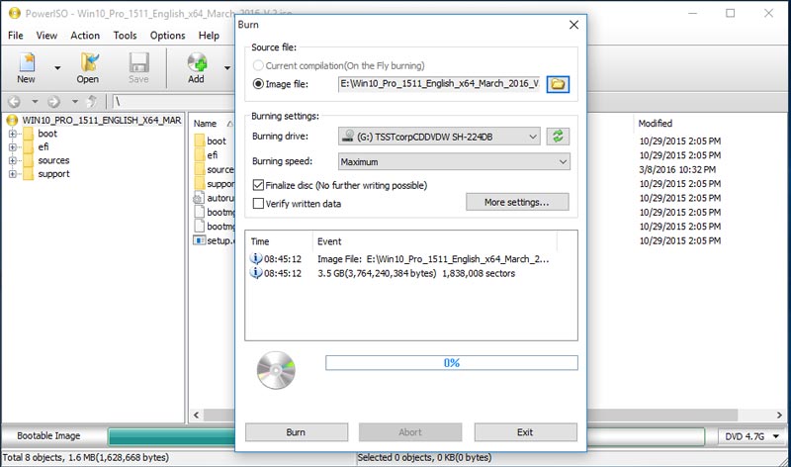Viewport: 791px width, 467px height.
Task: Select WIN10_PRO_1511 root tree item
Action: point(102,120)
